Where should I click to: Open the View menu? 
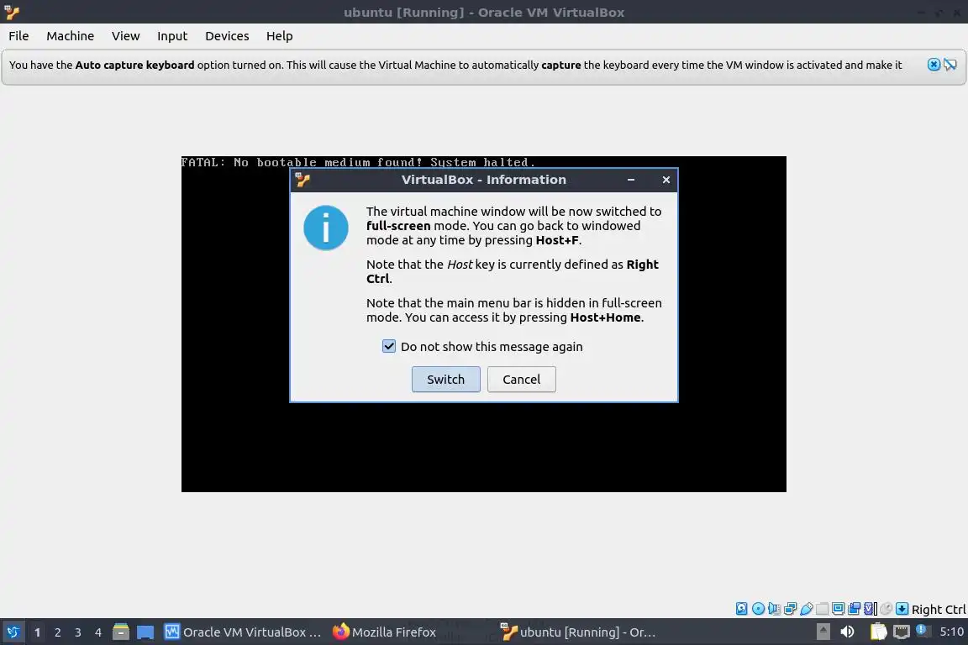(126, 36)
